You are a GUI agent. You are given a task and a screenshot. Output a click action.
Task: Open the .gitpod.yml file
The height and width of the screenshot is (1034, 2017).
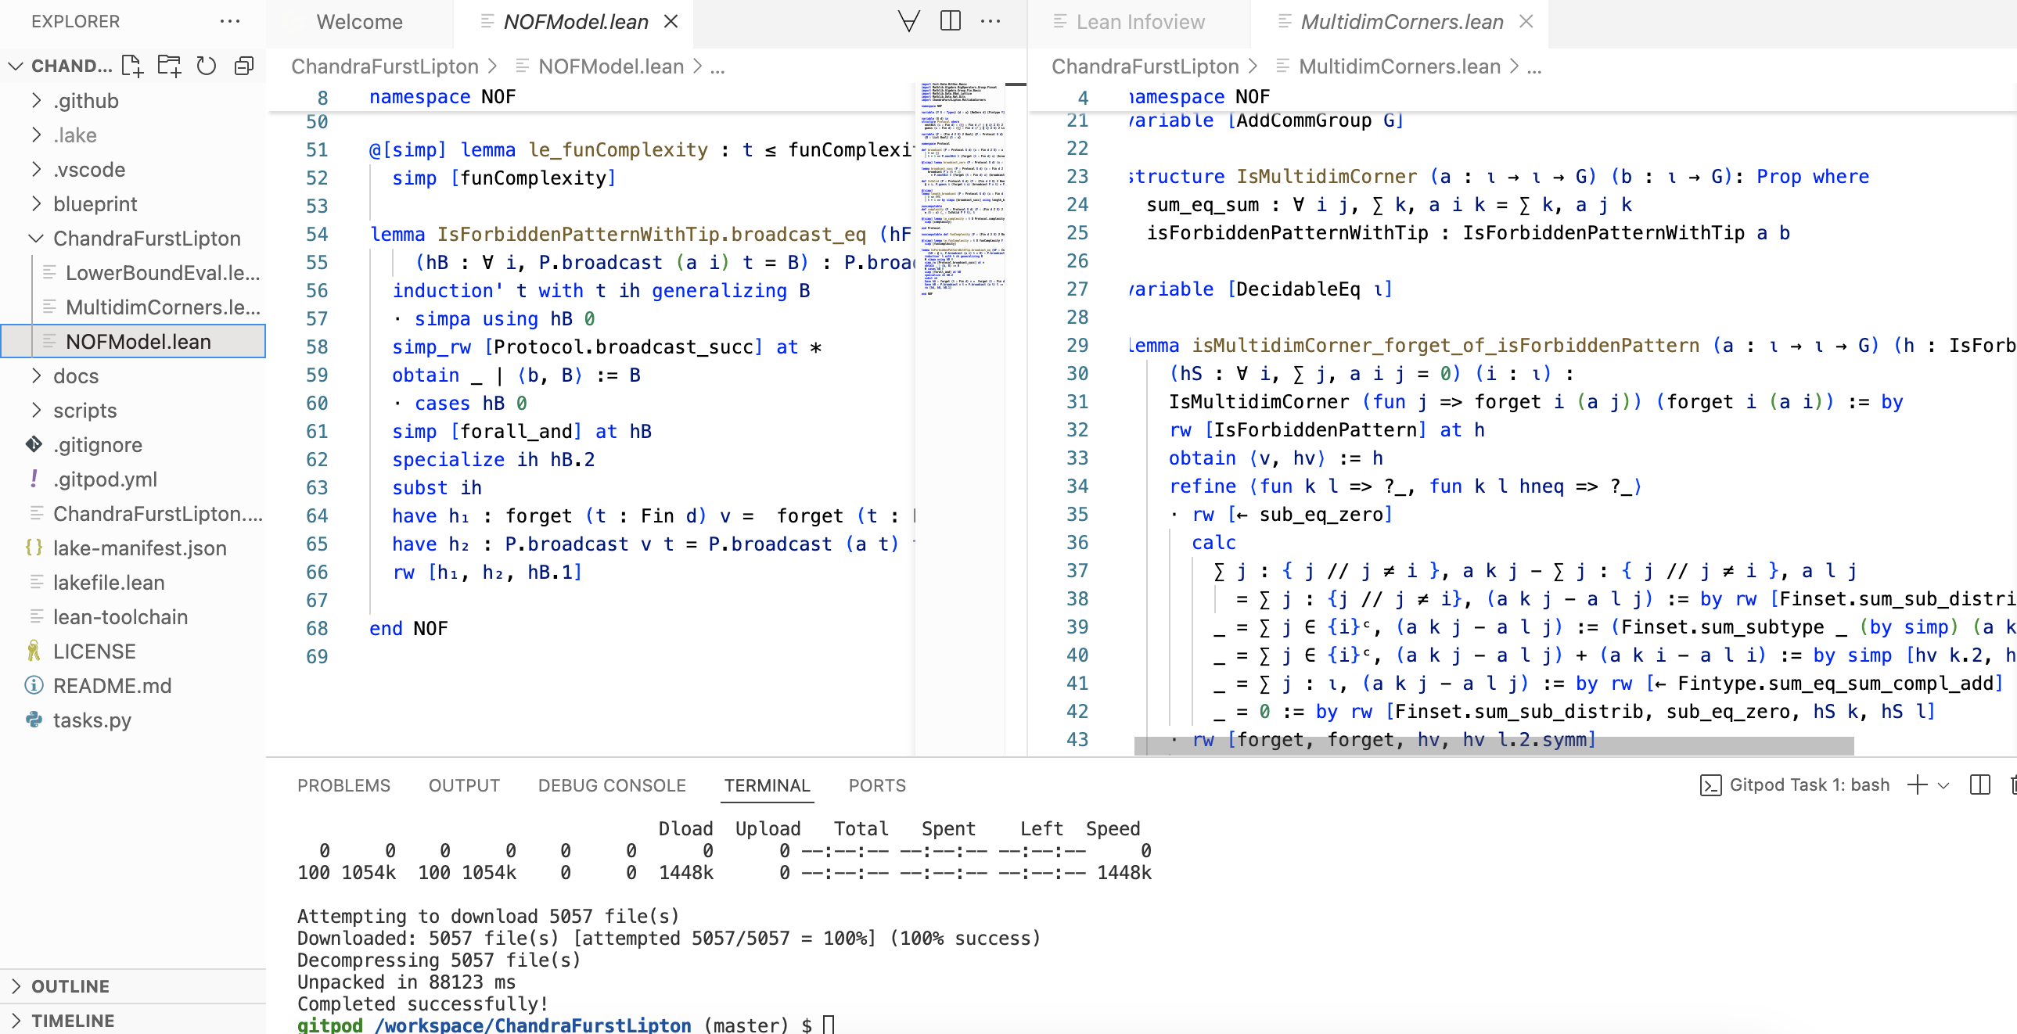click(x=105, y=479)
